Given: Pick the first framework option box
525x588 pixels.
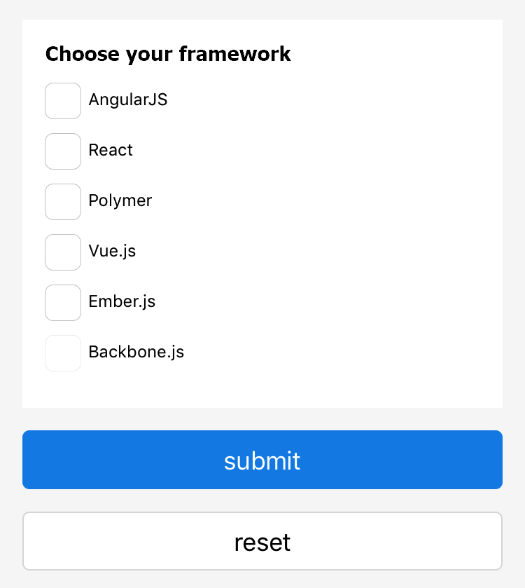Looking at the screenshot, I should coord(63,101).
